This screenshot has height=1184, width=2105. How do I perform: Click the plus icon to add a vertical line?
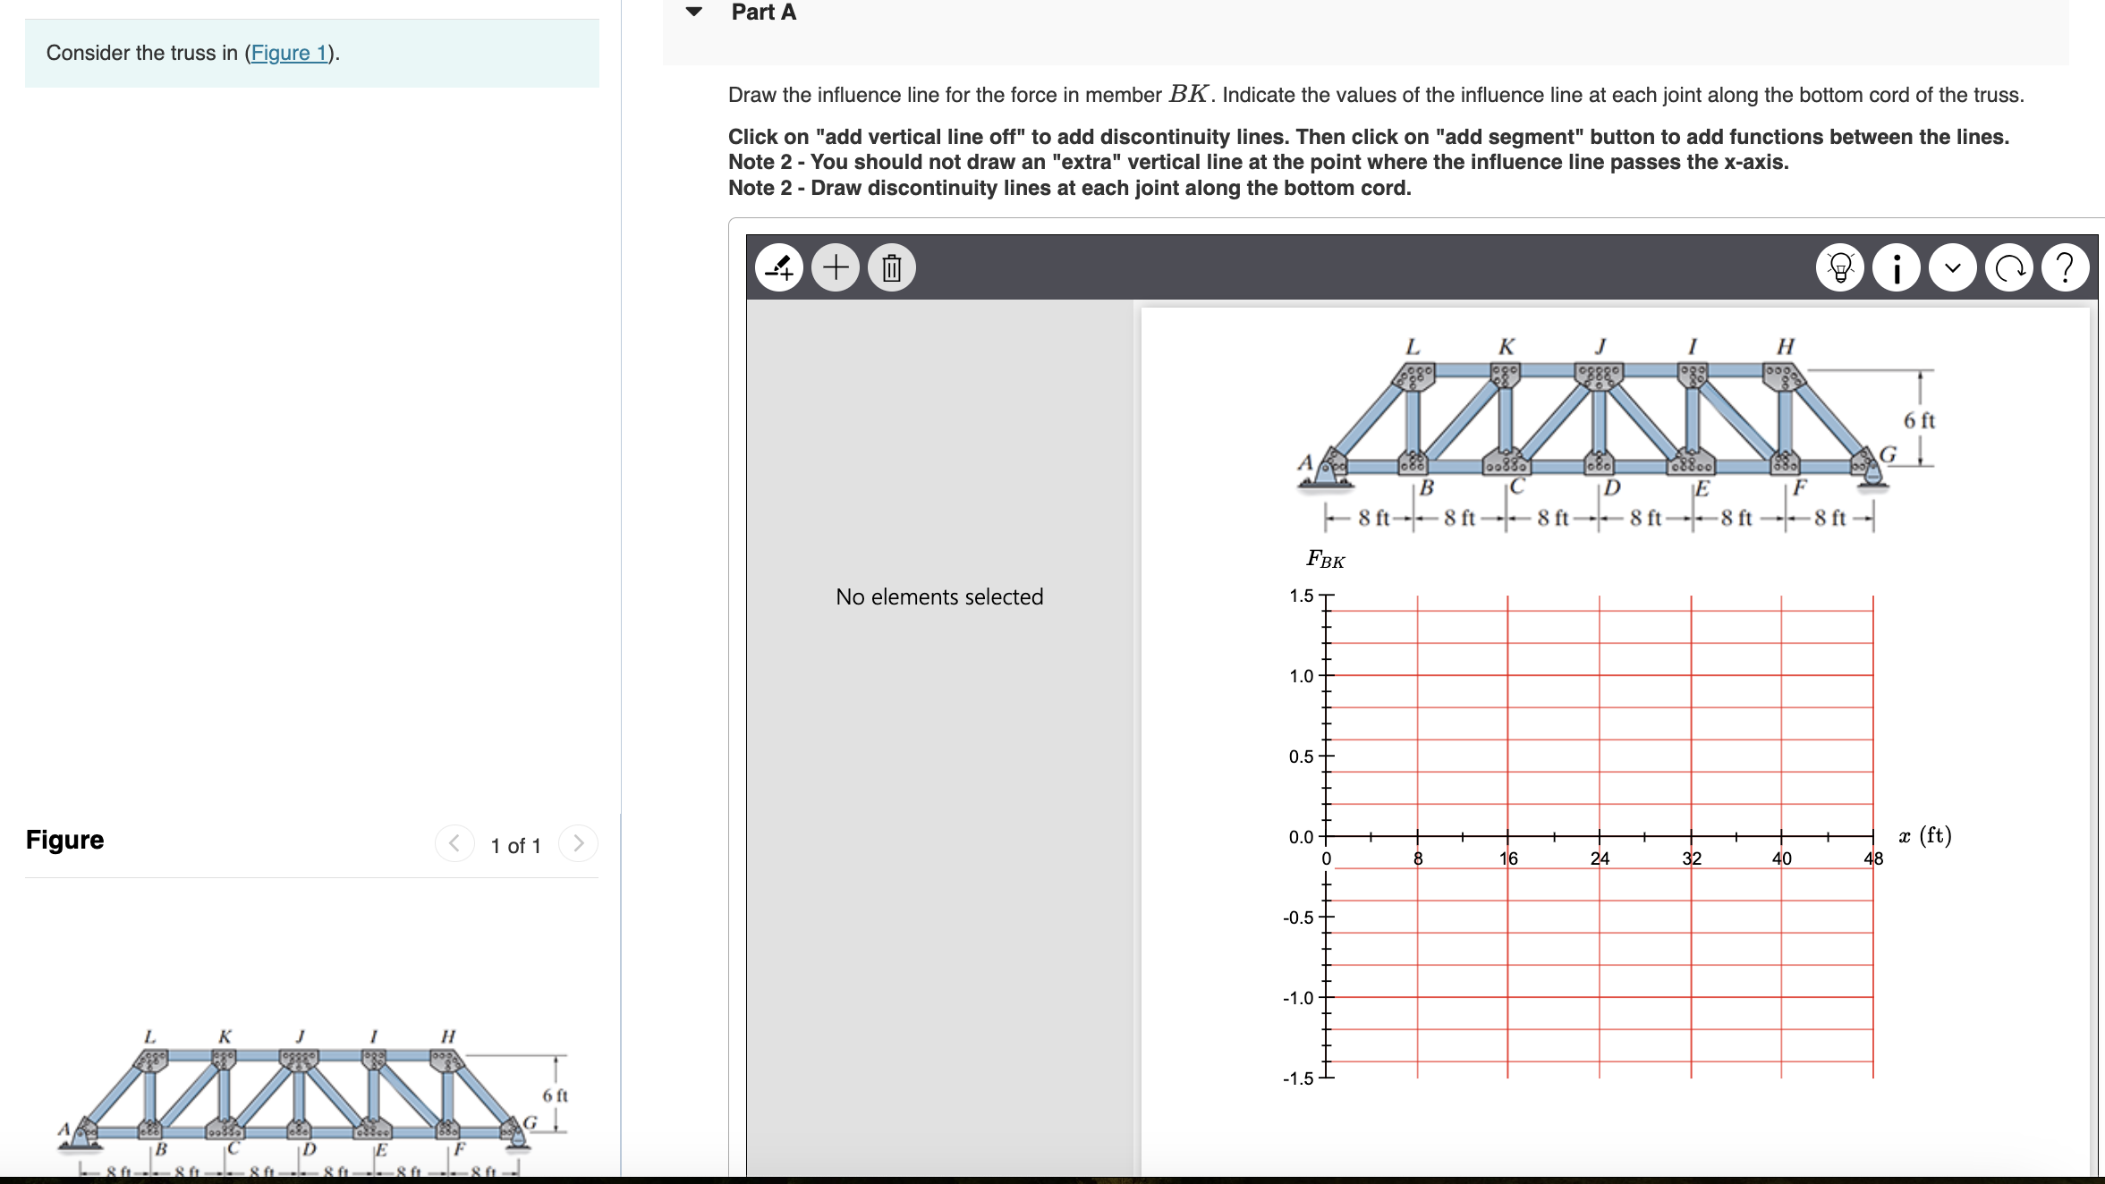click(x=835, y=267)
